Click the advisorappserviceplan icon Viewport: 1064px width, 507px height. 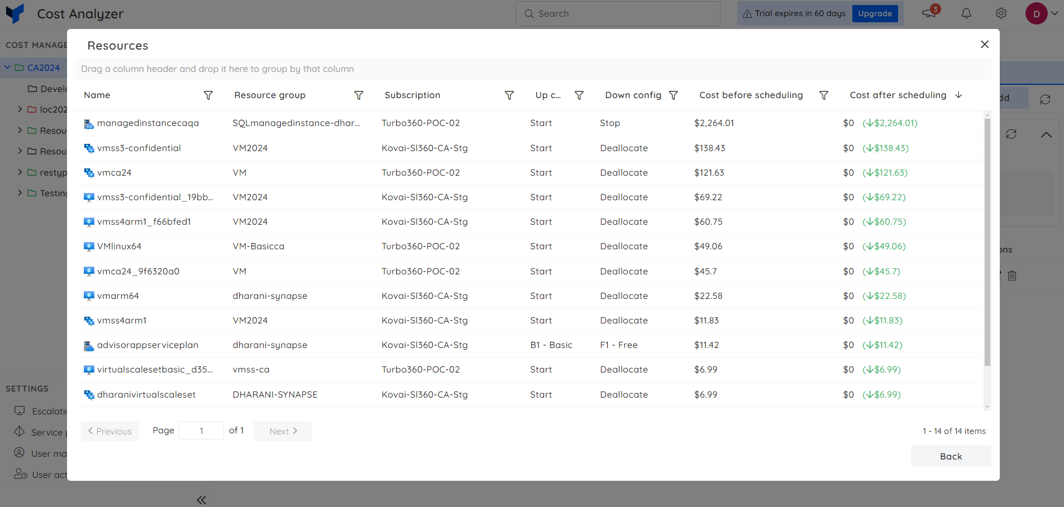[x=89, y=346]
